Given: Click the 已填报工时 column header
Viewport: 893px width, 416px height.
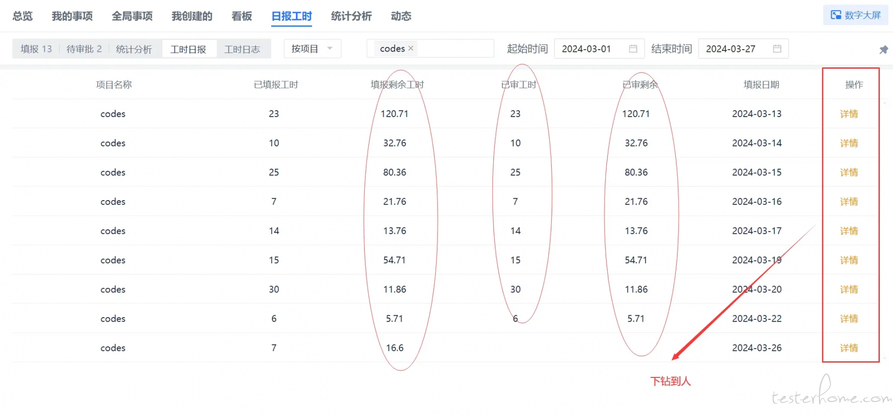Looking at the screenshot, I should tap(276, 84).
